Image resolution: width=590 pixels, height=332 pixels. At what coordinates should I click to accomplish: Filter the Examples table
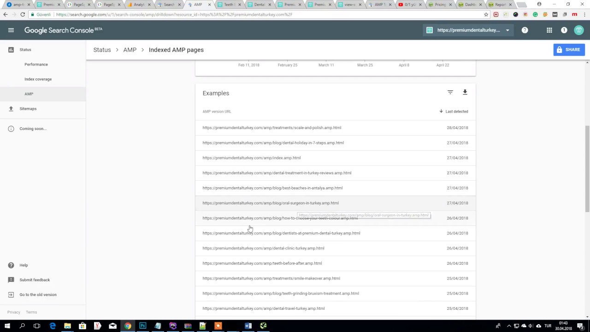[450, 92]
